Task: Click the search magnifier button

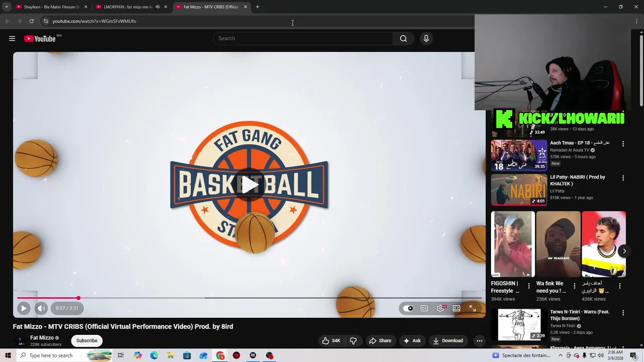Action: (404, 39)
